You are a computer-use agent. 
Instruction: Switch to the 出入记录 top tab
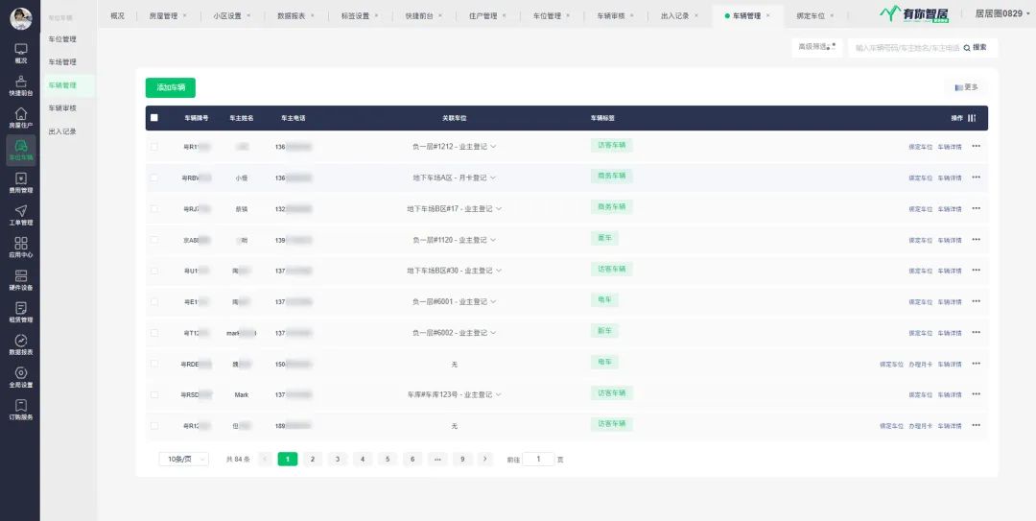(675, 16)
